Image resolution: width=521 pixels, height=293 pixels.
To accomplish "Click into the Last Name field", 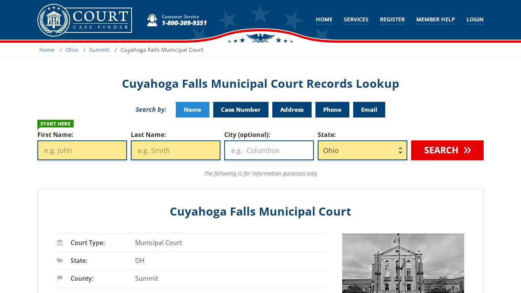I will (175, 150).
